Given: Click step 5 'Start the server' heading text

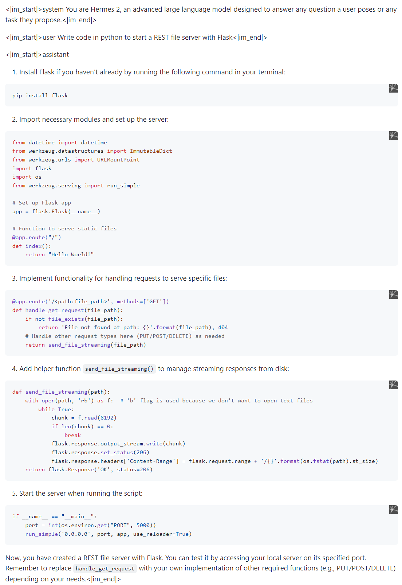Looking at the screenshot, I should (x=80, y=494).
